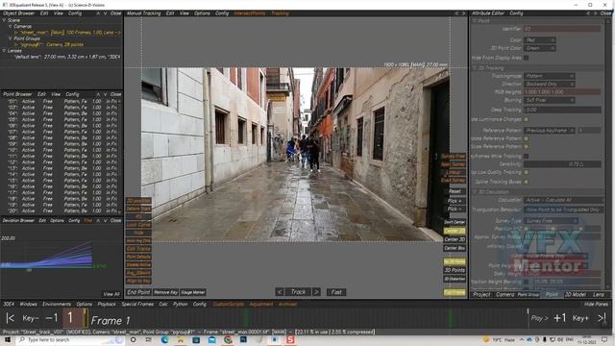Click the Fast tracking button
This screenshot has height=346, width=615.
coord(336,292)
